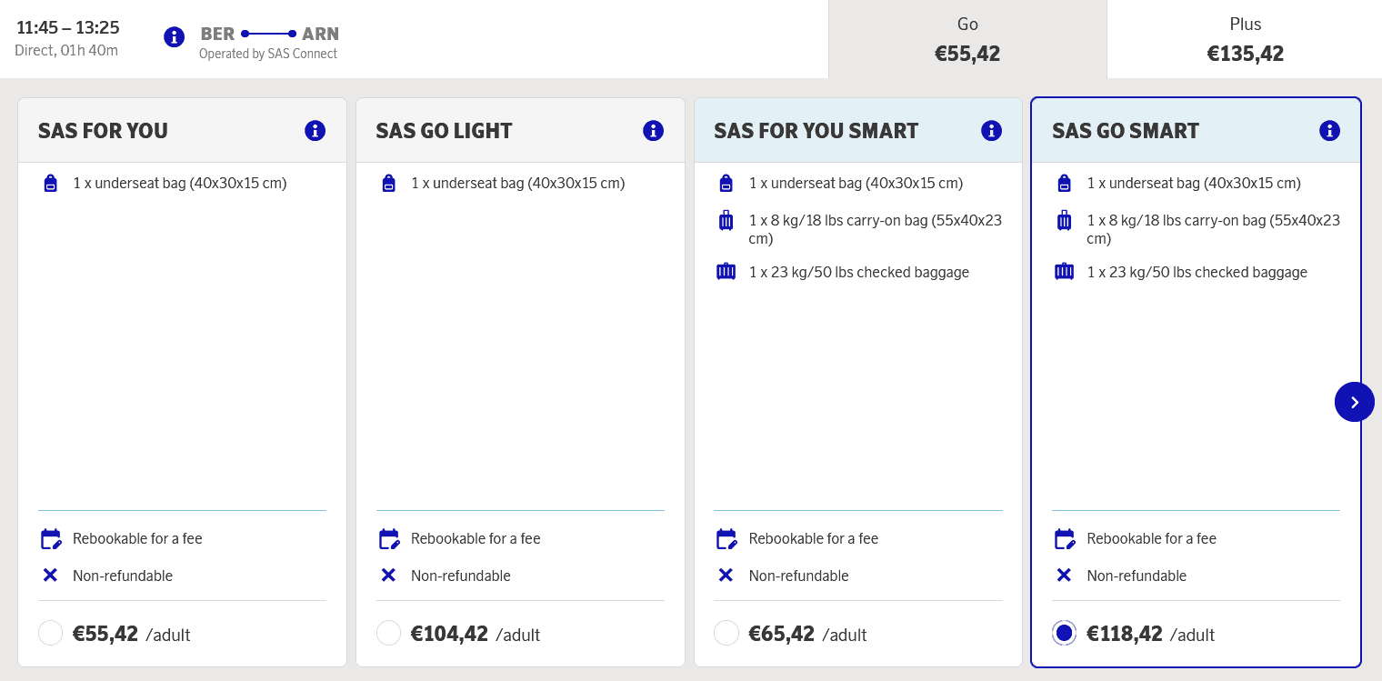The width and height of the screenshot is (1382, 681).
Task: Show info for SAS GO SMART fare
Action: click(1329, 130)
